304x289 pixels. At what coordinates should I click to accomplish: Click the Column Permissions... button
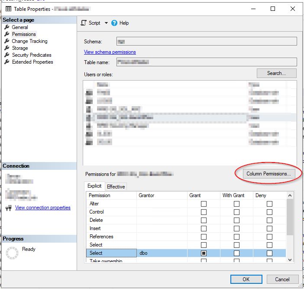coord(269,174)
